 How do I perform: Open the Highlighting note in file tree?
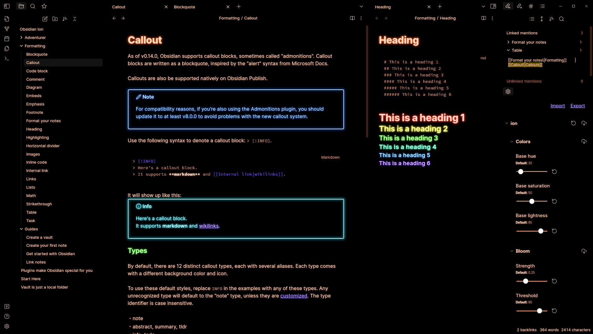click(63, 138)
